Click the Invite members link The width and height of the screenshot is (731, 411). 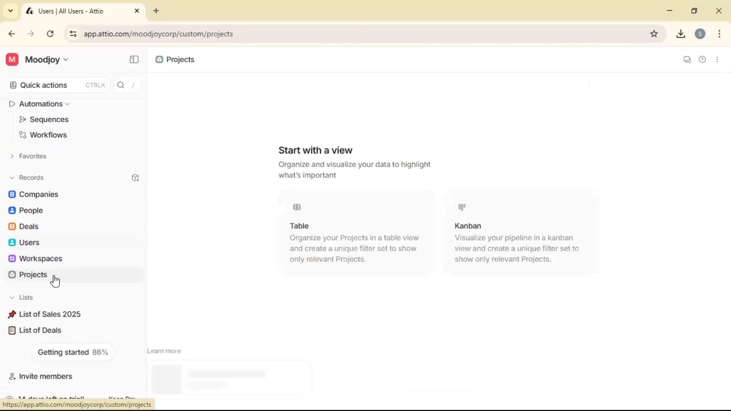tap(45, 376)
